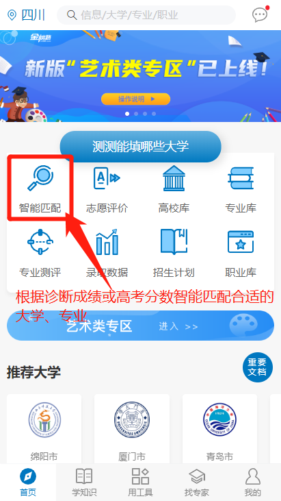Change location from 四川
The height and width of the screenshot is (501, 281).
tap(26, 15)
